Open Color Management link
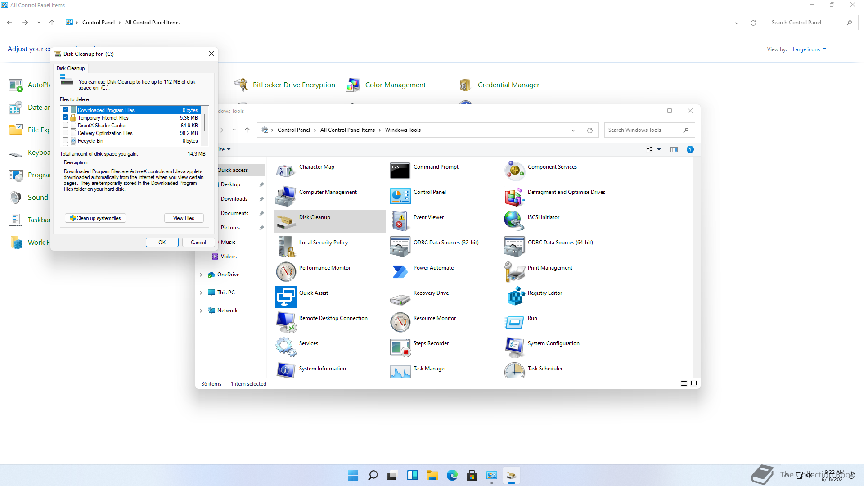 395,85
